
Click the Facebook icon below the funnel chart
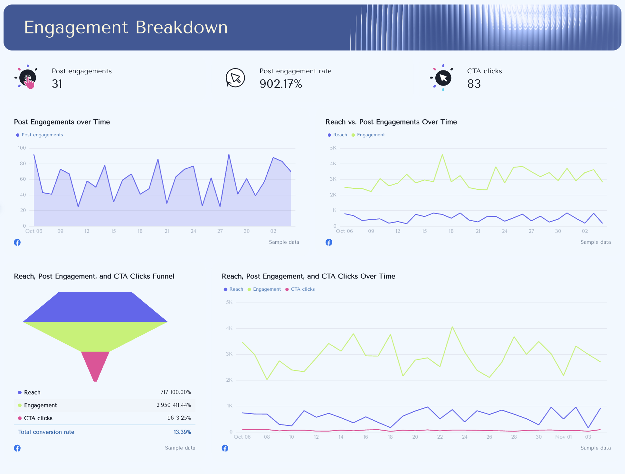click(x=17, y=448)
